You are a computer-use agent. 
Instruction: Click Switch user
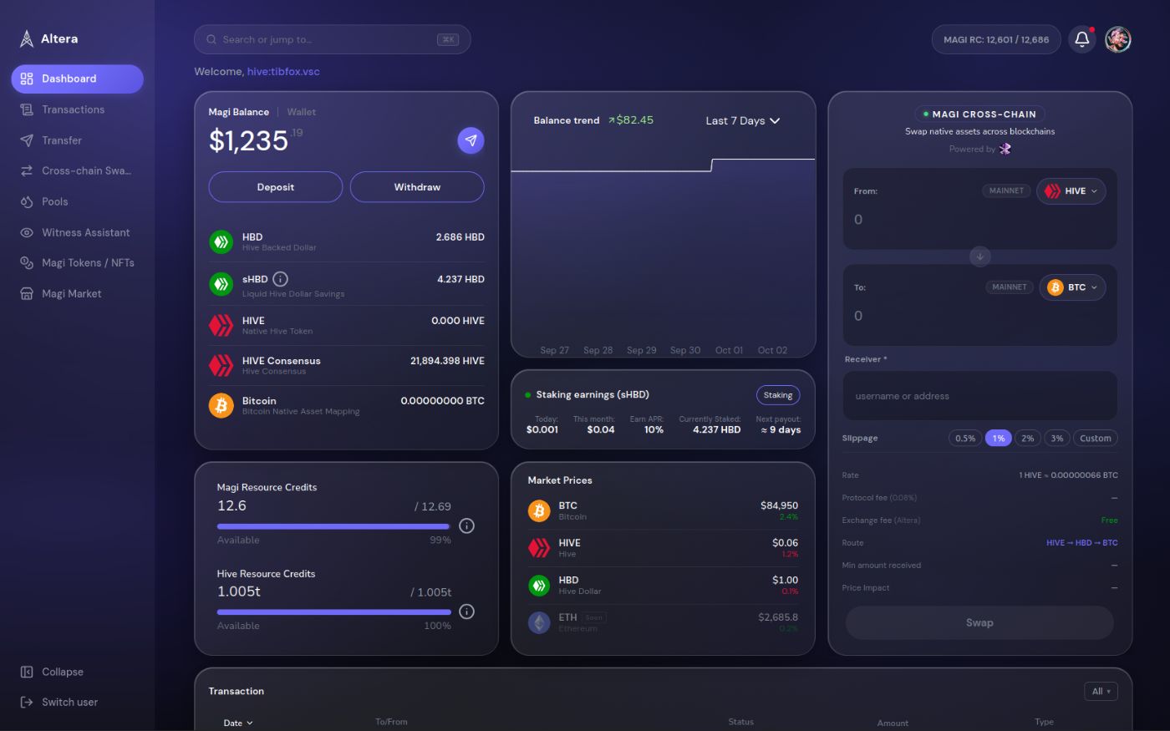[58, 702]
